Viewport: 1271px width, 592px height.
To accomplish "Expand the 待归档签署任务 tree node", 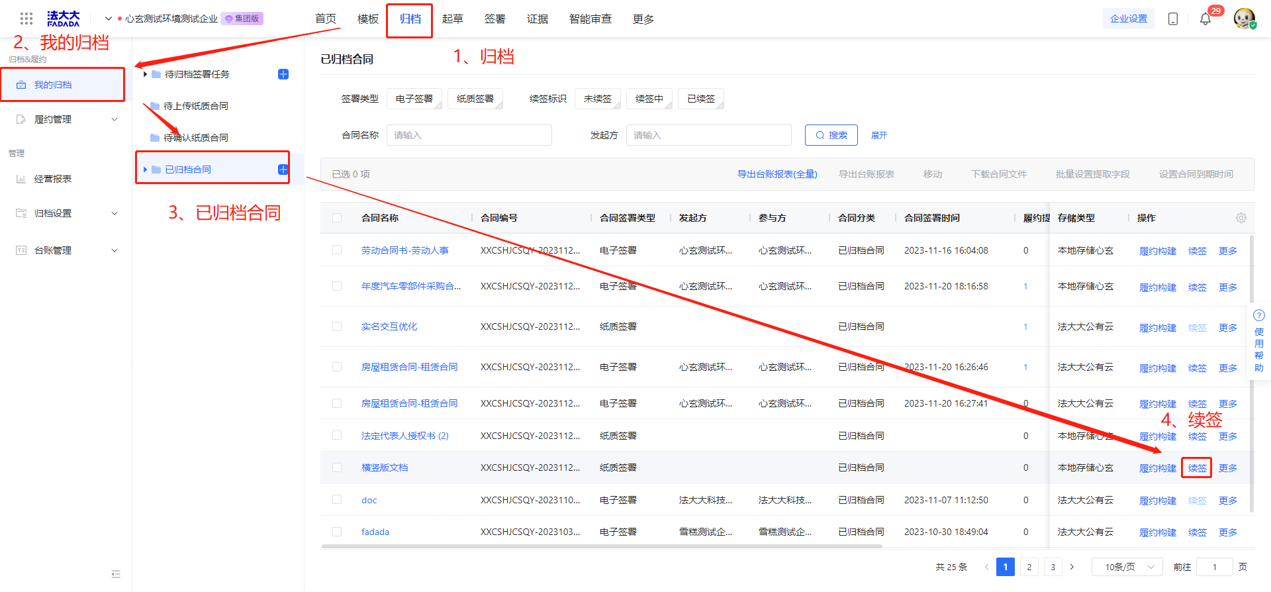I will pyautogui.click(x=145, y=74).
